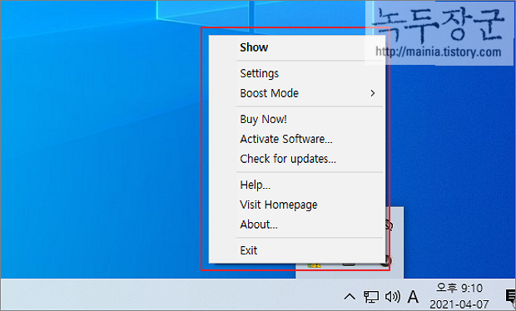
Task: Show hidden tray icons chevron
Action: pyautogui.click(x=350, y=297)
